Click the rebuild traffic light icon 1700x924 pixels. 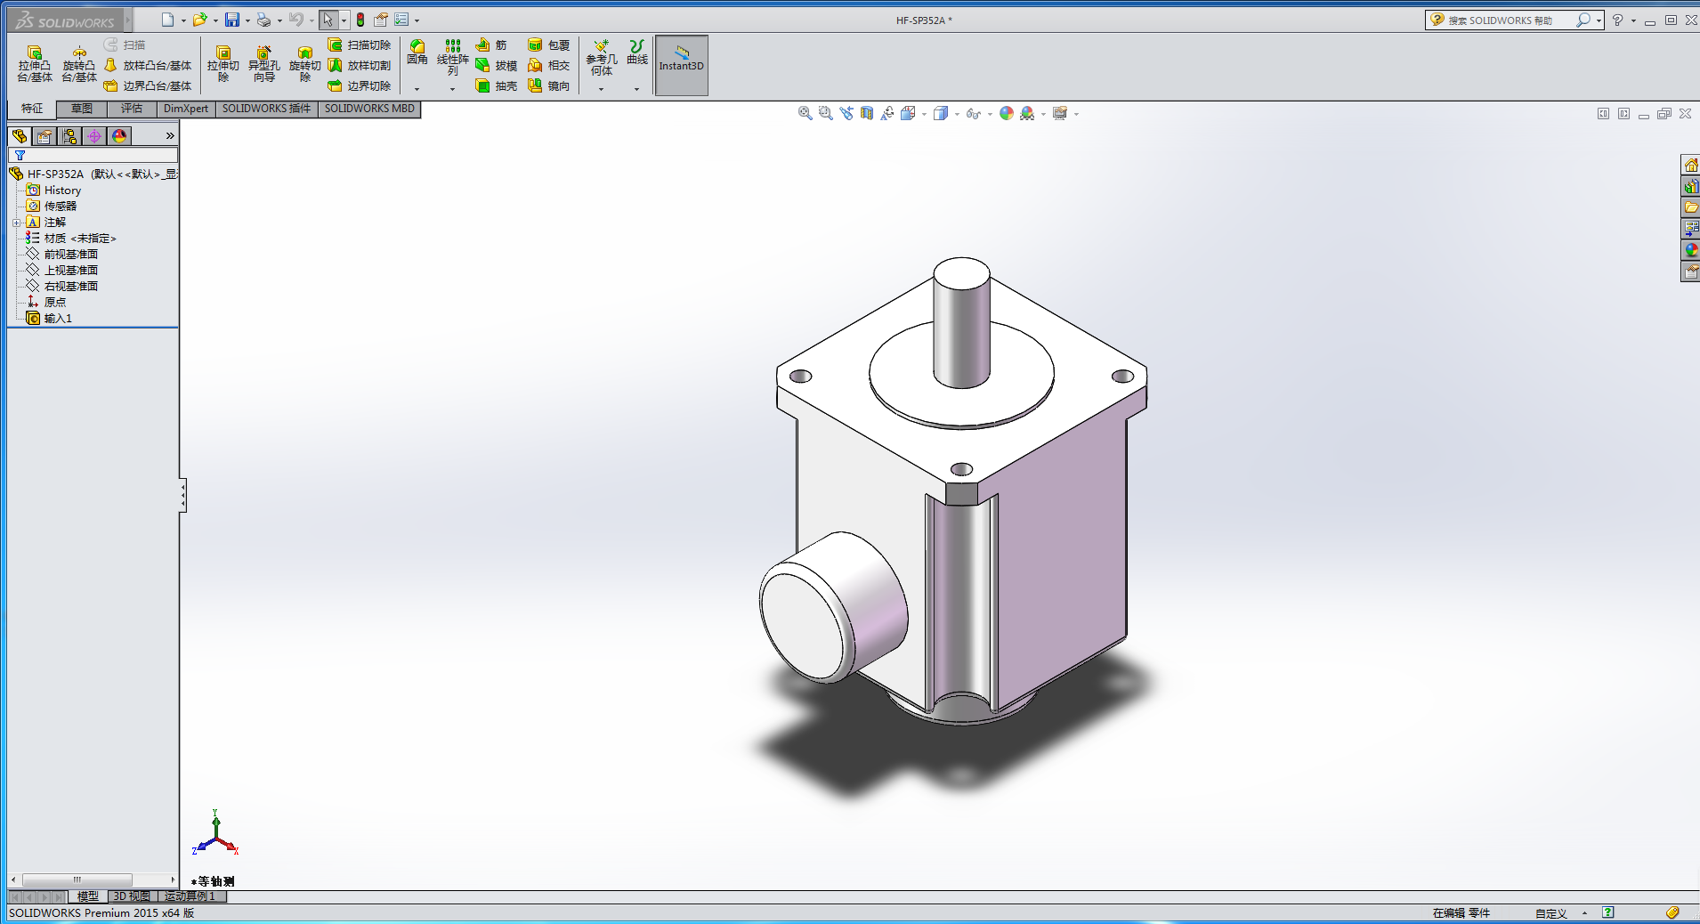coord(360,20)
